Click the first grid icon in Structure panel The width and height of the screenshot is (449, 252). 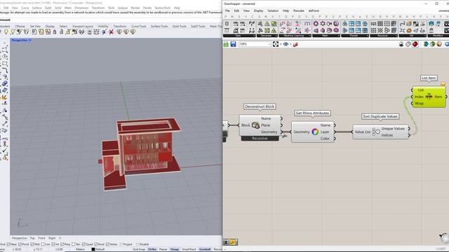pos(373,24)
